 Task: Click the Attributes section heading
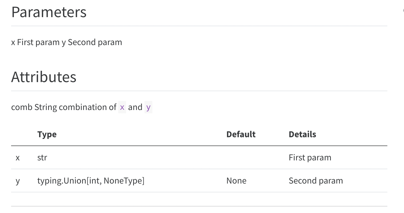point(44,77)
